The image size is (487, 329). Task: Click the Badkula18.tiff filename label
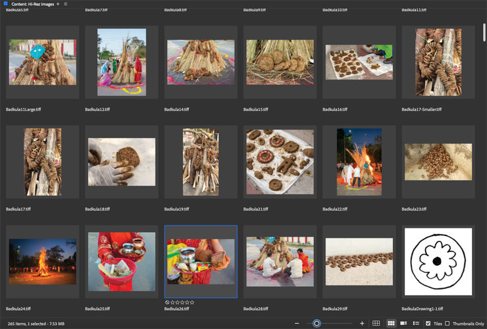[97, 209]
